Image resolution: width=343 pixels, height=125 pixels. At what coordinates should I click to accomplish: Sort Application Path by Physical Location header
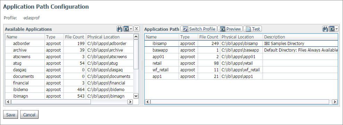(241, 37)
